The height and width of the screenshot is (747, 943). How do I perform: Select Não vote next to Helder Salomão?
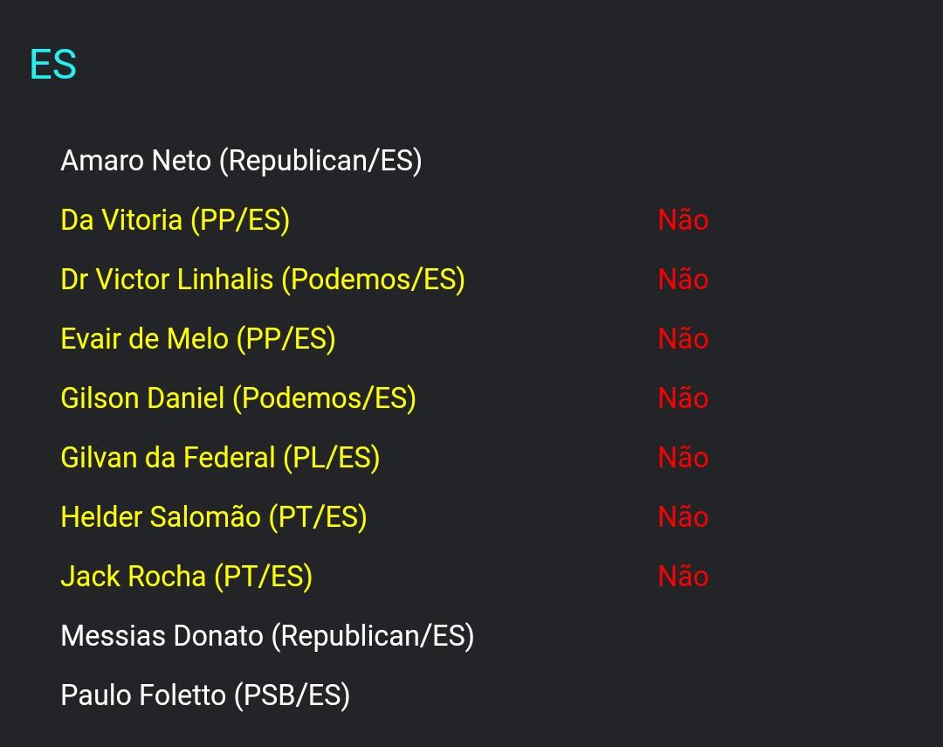coord(683,517)
